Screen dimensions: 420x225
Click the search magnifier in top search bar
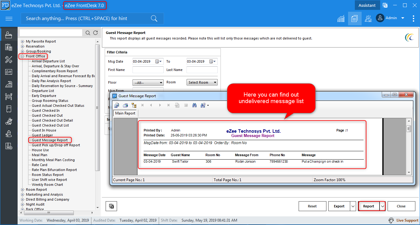click(154, 19)
